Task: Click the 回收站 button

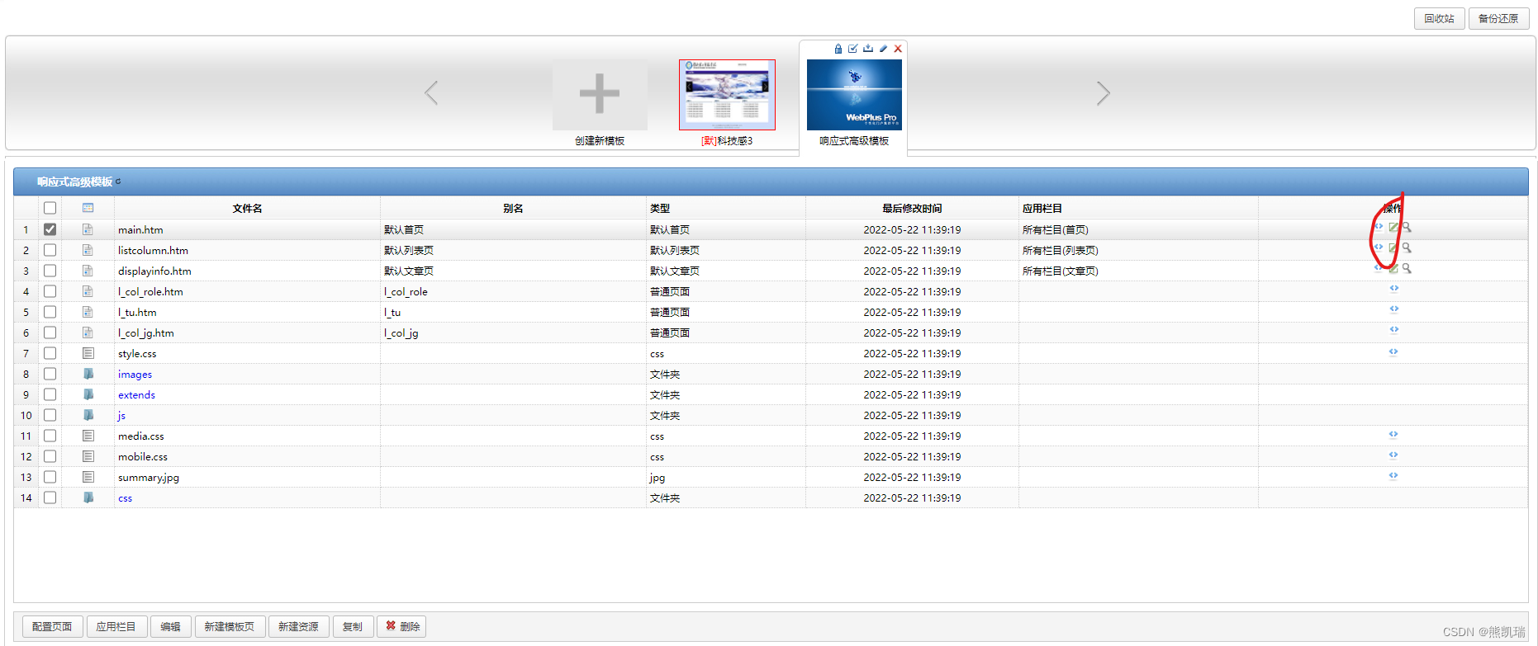Action: pyautogui.click(x=1439, y=18)
